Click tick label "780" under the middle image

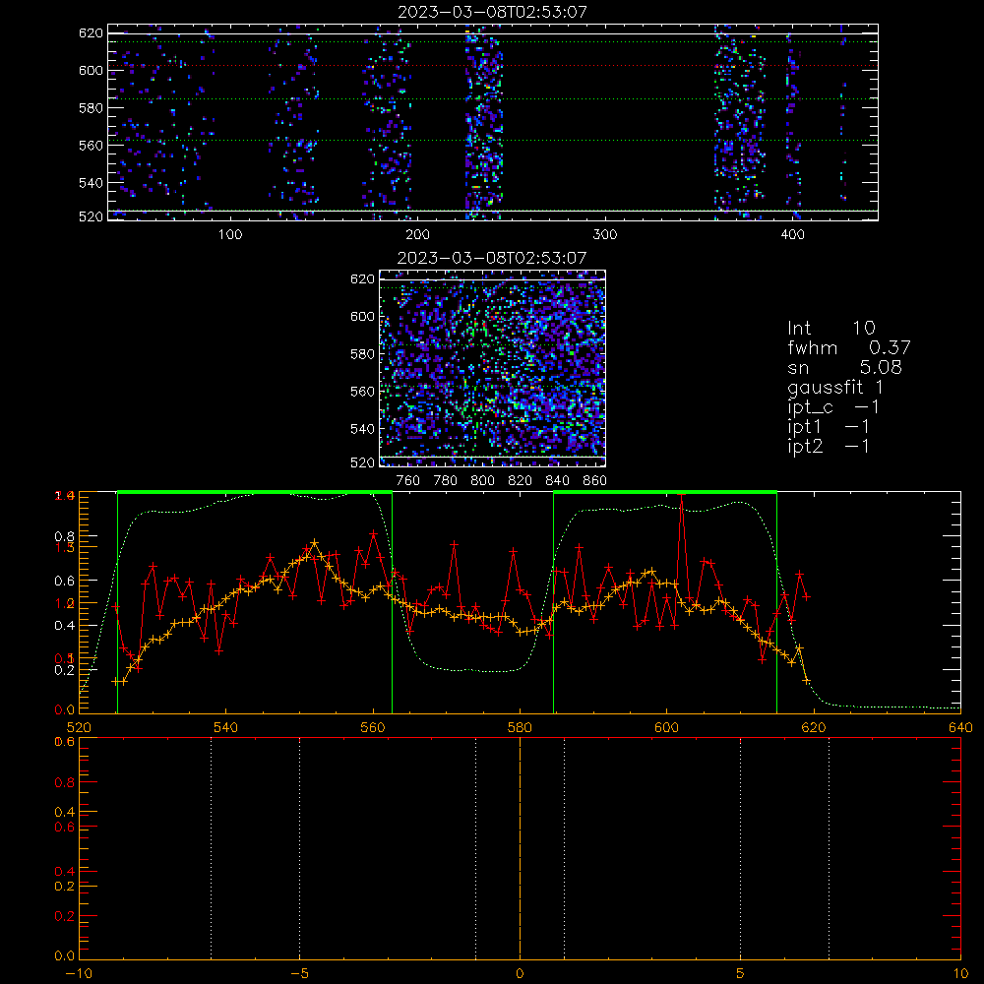pyautogui.click(x=446, y=481)
